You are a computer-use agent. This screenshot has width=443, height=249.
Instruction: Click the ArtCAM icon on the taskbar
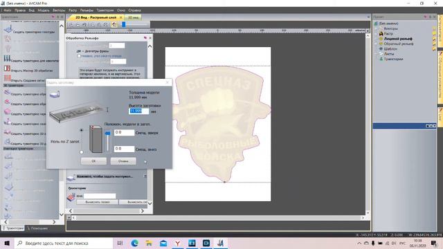(x=220, y=243)
